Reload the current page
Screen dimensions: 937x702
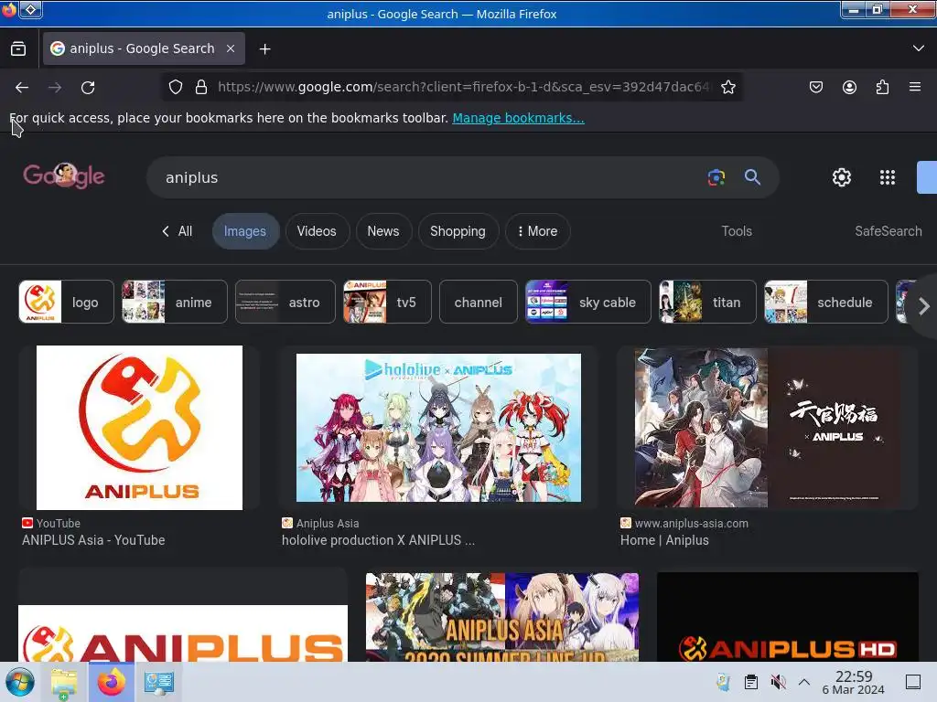coord(88,88)
